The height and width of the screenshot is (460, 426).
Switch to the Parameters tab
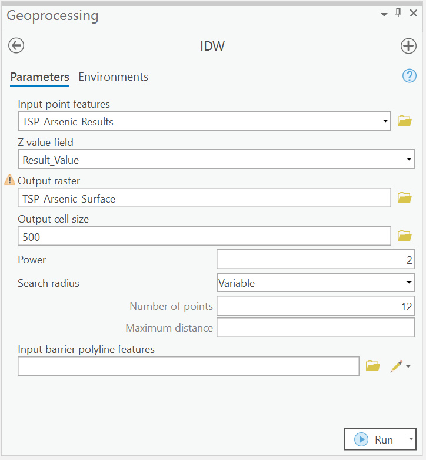(x=40, y=77)
